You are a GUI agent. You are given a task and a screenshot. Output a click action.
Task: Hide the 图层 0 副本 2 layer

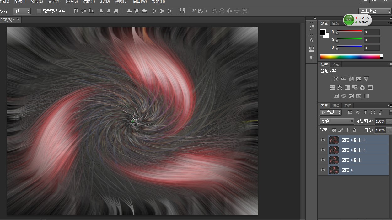coord(323,150)
